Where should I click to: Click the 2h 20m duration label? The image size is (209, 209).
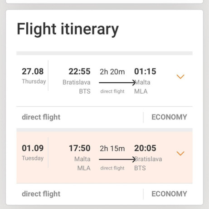pos(112,72)
